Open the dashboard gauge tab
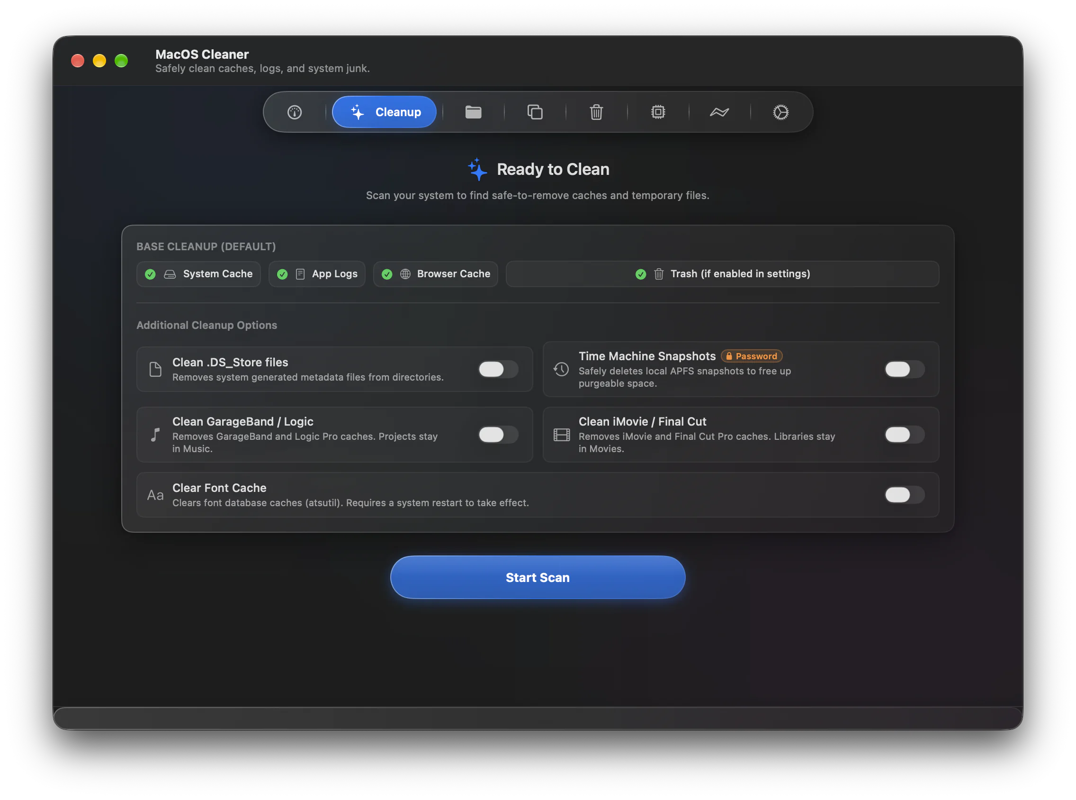This screenshot has height=800, width=1076. click(x=295, y=112)
